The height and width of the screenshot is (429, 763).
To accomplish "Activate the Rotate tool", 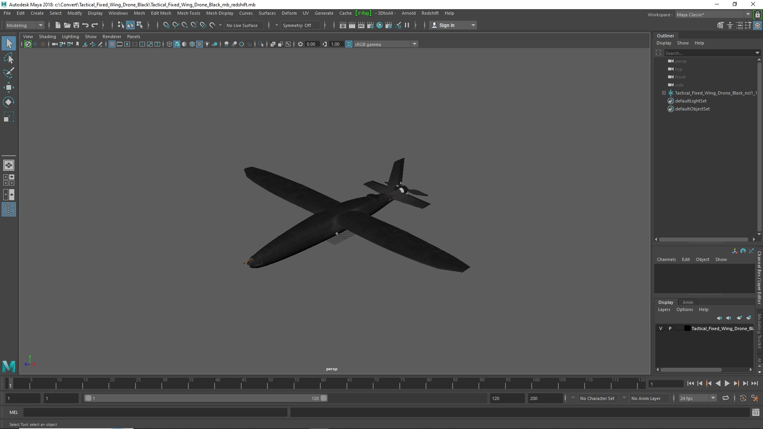I will [x=9, y=102].
